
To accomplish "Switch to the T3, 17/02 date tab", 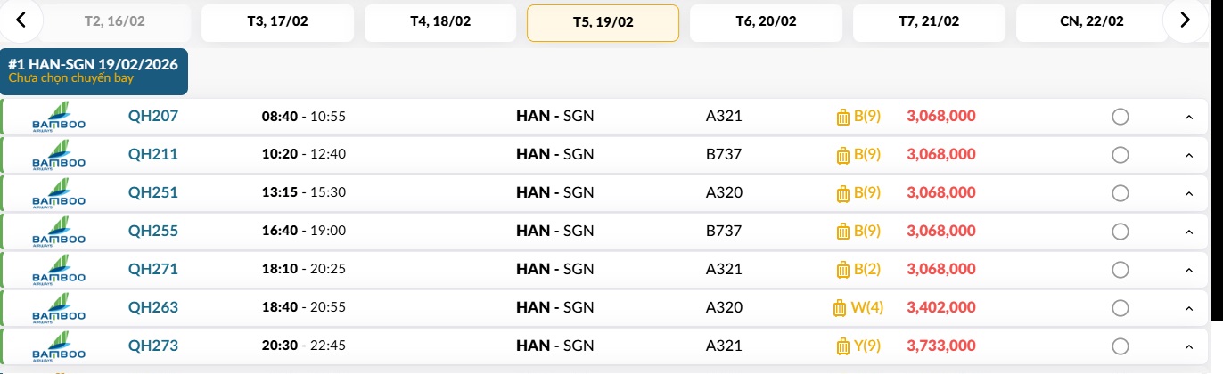I will pyautogui.click(x=277, y=23).
